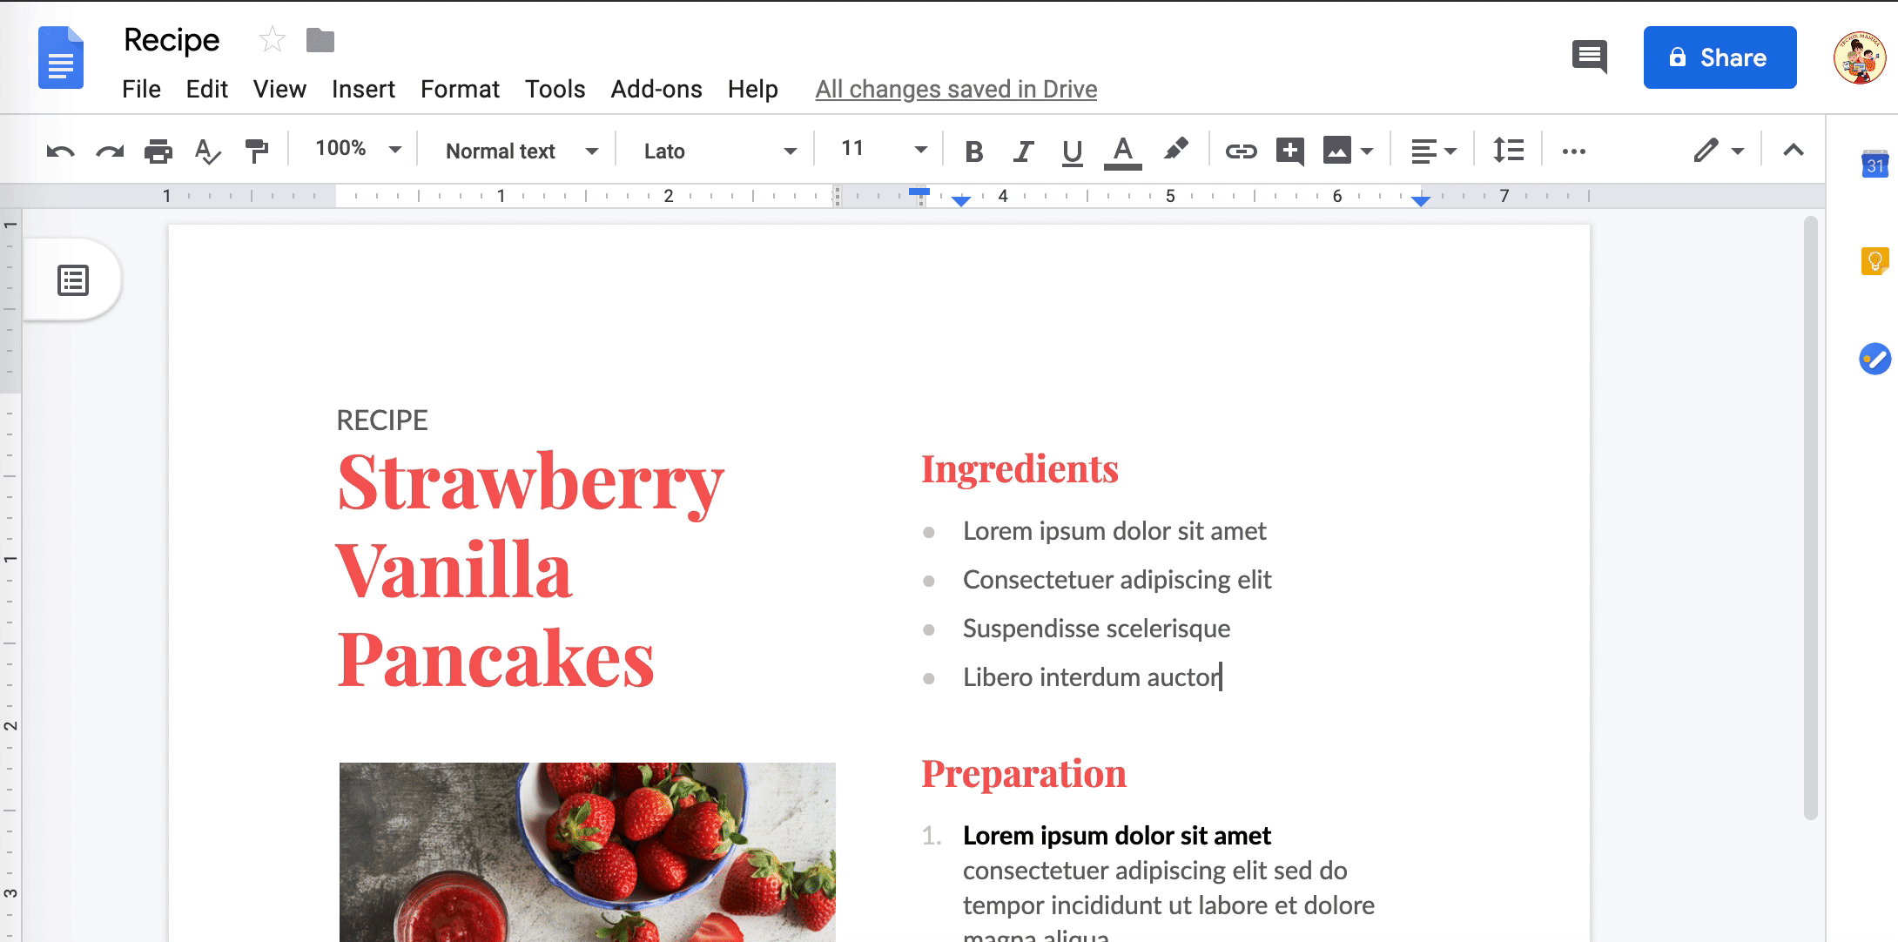Click the Text color icon

(x=1123, y=150)
